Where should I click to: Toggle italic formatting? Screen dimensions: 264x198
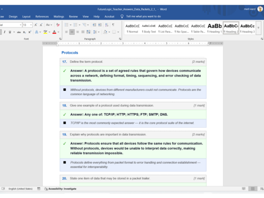pyautogui.click(x=5, y=32)
